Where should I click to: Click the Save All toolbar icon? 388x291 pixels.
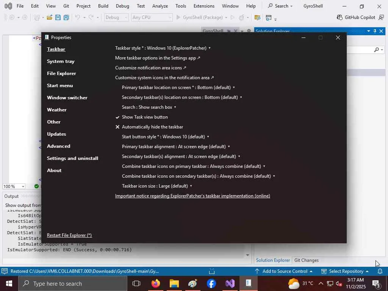pyautogui.click(x=66, y=17)
